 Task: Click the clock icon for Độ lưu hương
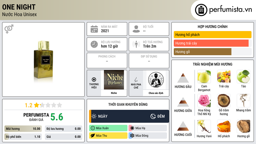pyautogui.click(x=94, y=44)
